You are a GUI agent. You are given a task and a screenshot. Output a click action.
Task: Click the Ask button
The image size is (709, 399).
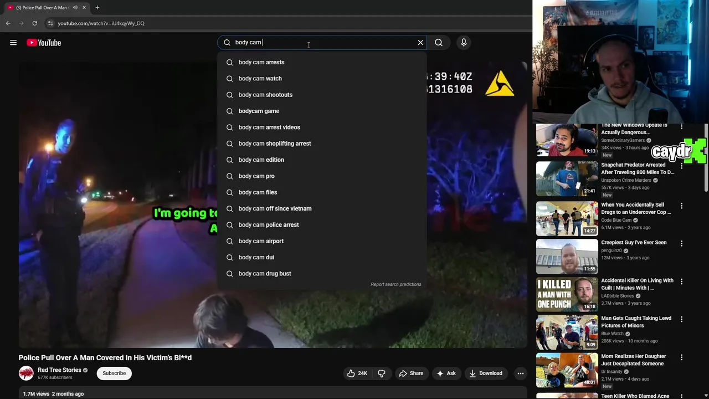[x=446, y=374]
